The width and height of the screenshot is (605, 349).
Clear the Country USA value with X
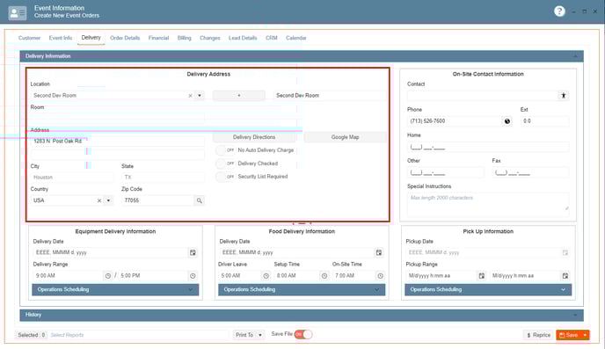(99, 200)
